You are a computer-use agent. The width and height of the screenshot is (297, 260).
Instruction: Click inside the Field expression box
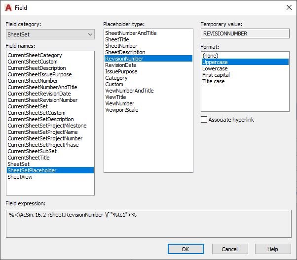pos(148,224)
